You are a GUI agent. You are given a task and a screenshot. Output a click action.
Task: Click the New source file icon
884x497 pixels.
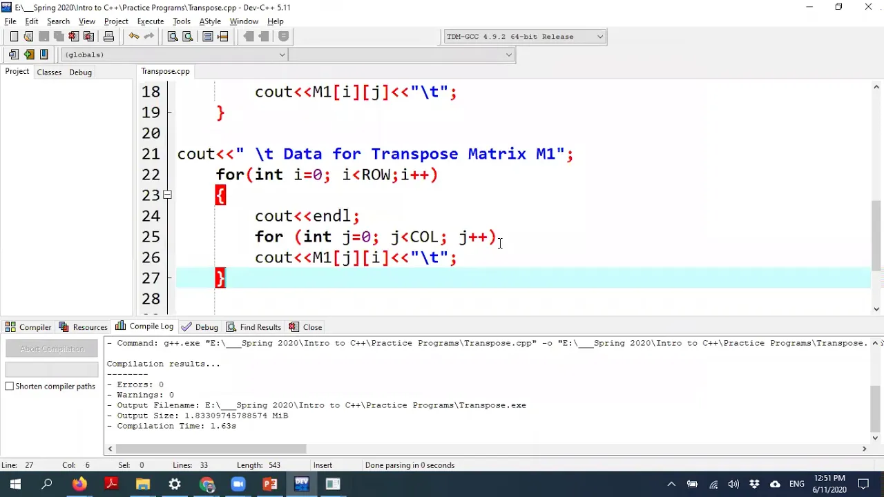coord(14,37)
